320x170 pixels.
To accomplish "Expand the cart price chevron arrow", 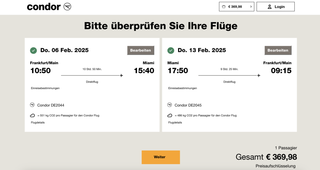I will tap(251, 7).
